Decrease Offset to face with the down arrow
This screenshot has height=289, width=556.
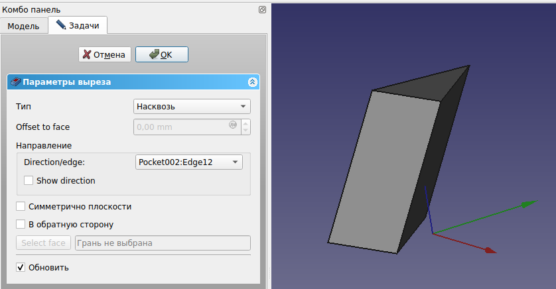point(245,131)
